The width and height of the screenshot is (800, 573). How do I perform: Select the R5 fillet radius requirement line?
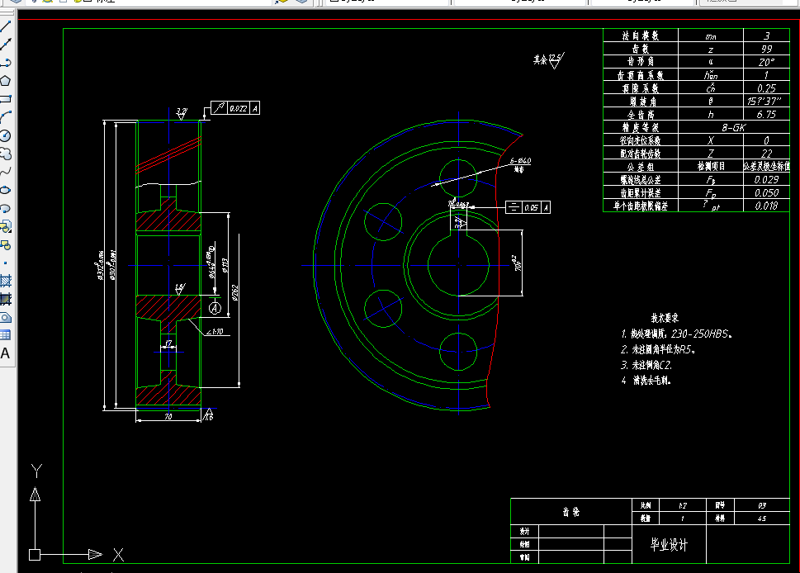pyautogui.click(x=658, y=349)
